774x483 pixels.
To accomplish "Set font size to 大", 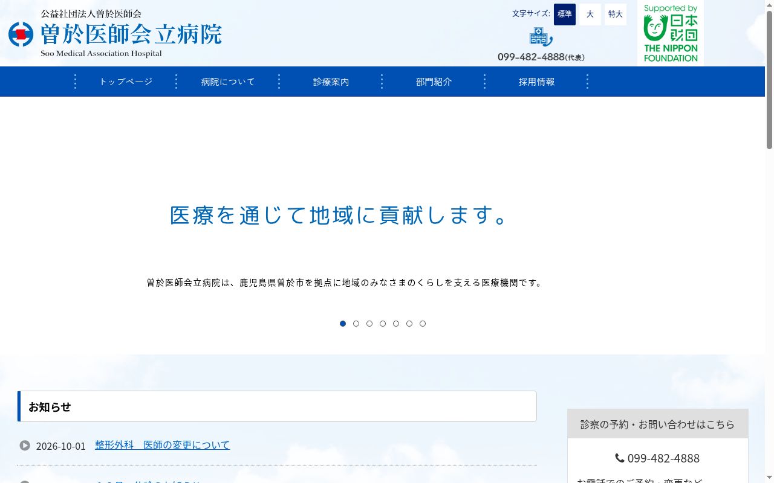I will [x=590, y=14].
